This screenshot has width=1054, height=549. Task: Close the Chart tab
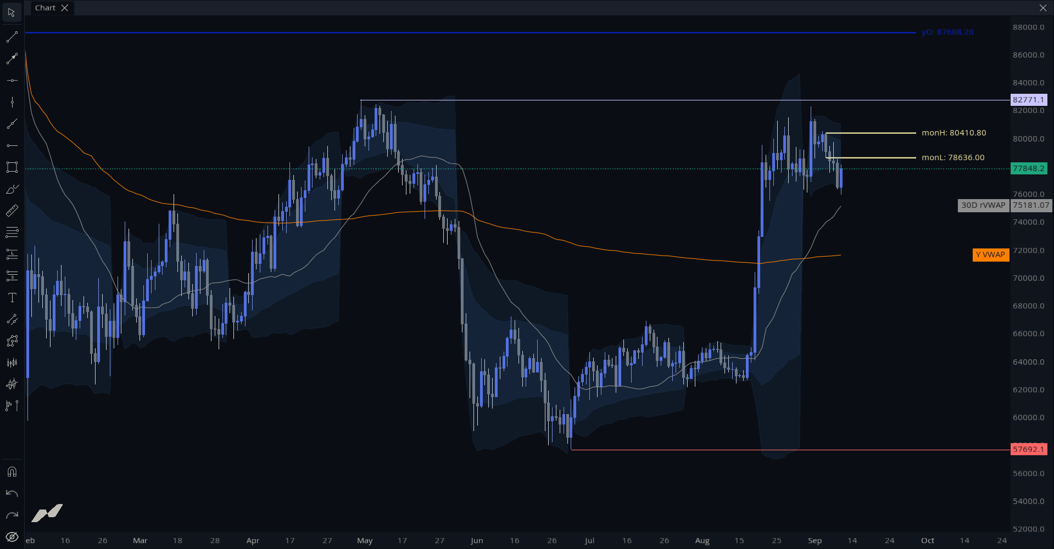click(65, 8)
